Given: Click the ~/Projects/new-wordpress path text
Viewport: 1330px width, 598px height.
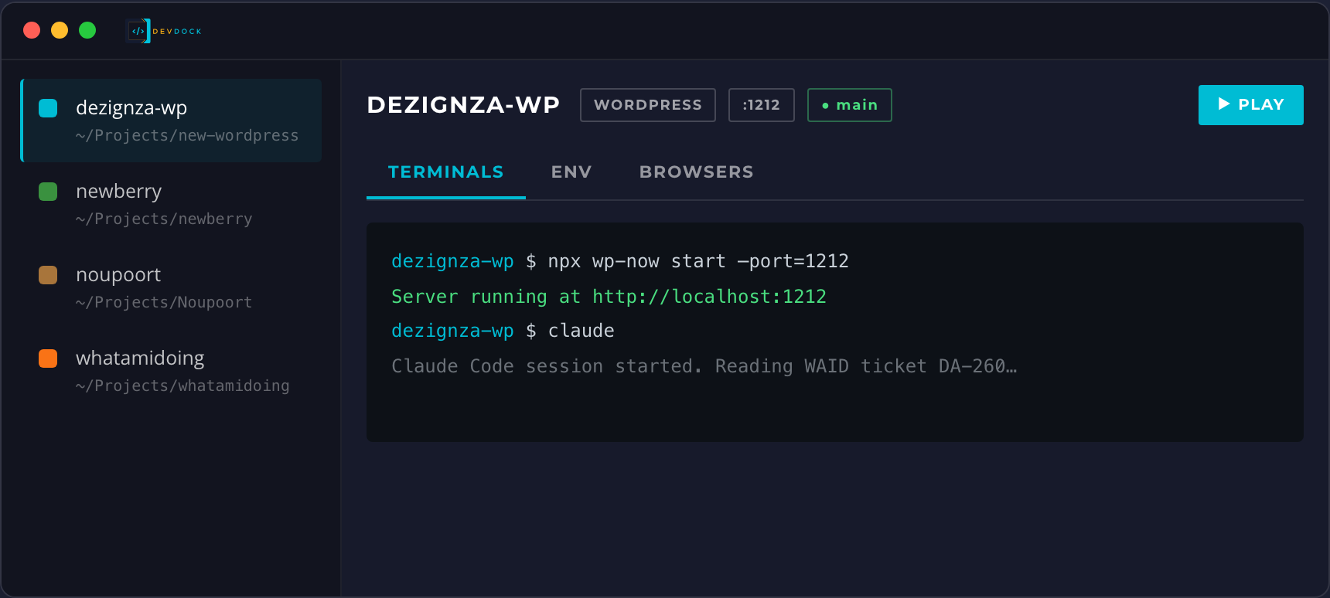Looking at the screenshot, I should [187, 136].
